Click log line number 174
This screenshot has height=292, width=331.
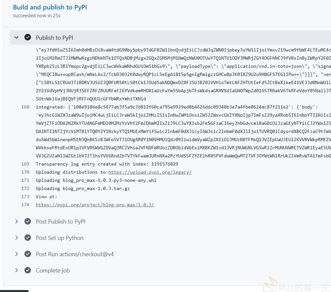25,205
